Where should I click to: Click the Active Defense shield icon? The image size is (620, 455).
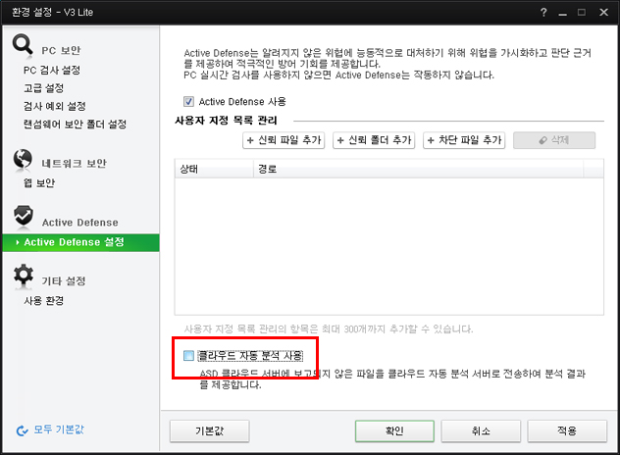24,216
